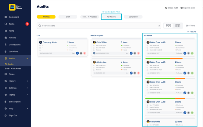Go to the Items section icon

point(6,31)
